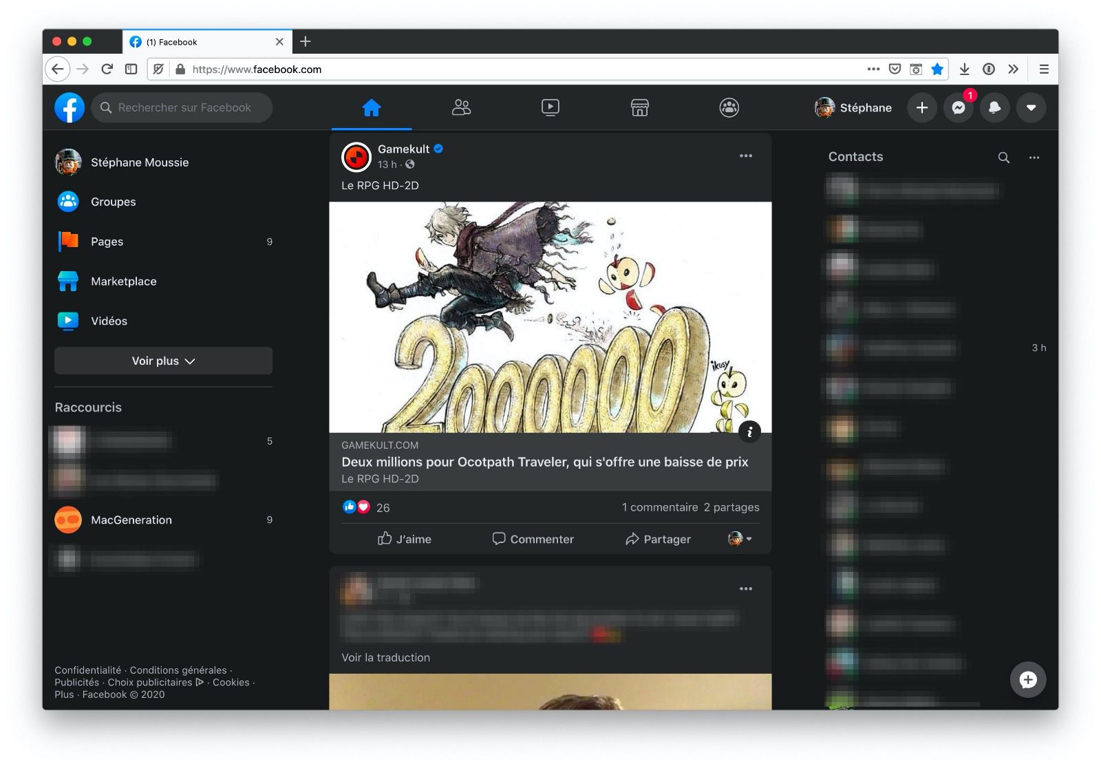Open Groupes in the left sidebar

pyautogui.click(x=164, y=202)
